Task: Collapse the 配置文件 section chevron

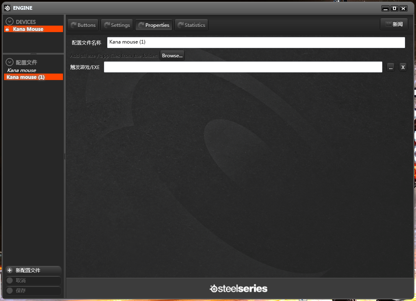Action: click(10, 62)
